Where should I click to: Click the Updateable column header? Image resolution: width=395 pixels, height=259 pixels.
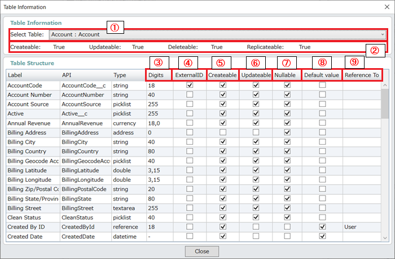(256, 75)
